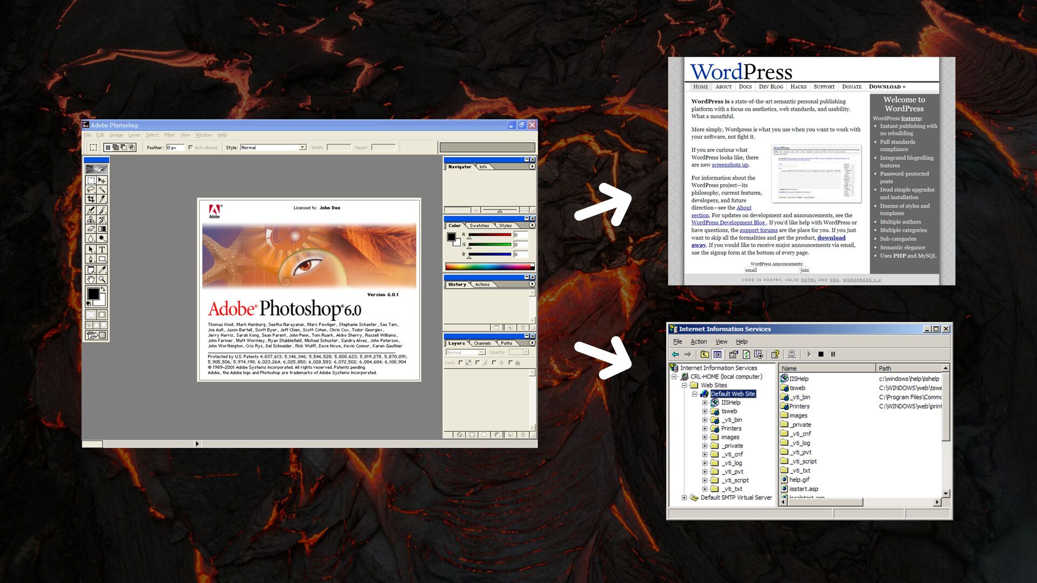This screenshot has height=583, width=1037.
Task: Choose the Zoom tool in toolbox
Action: 102,279
